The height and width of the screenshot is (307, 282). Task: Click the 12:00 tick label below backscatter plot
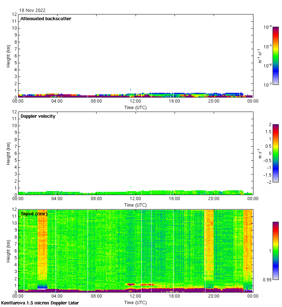tap(136, 101)
